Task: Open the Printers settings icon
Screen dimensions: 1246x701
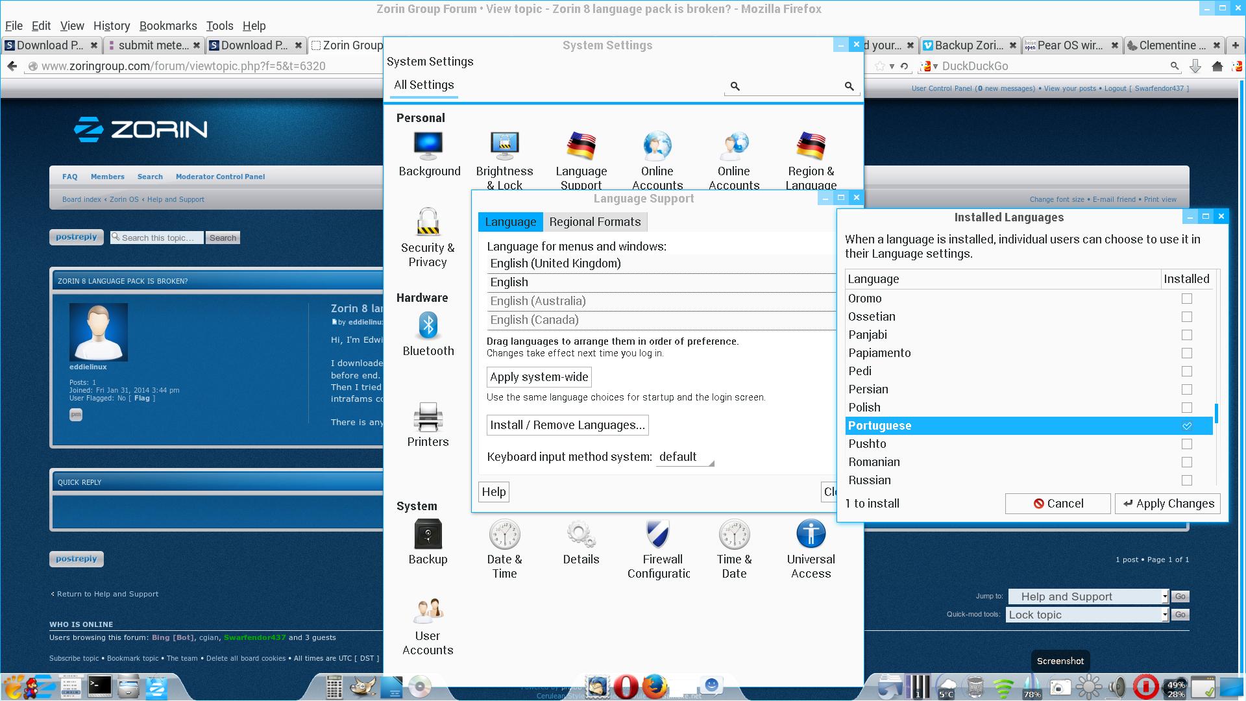Action: click(428, 417)
